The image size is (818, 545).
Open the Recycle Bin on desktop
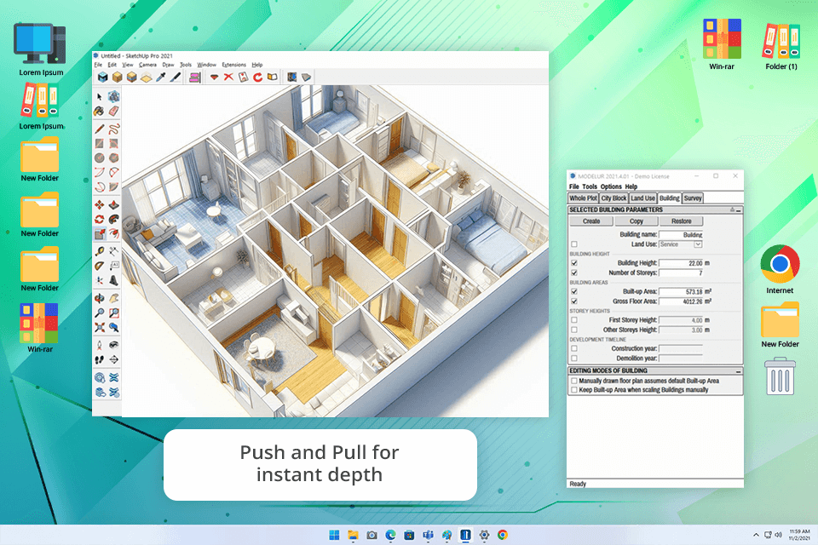point(780,376)
